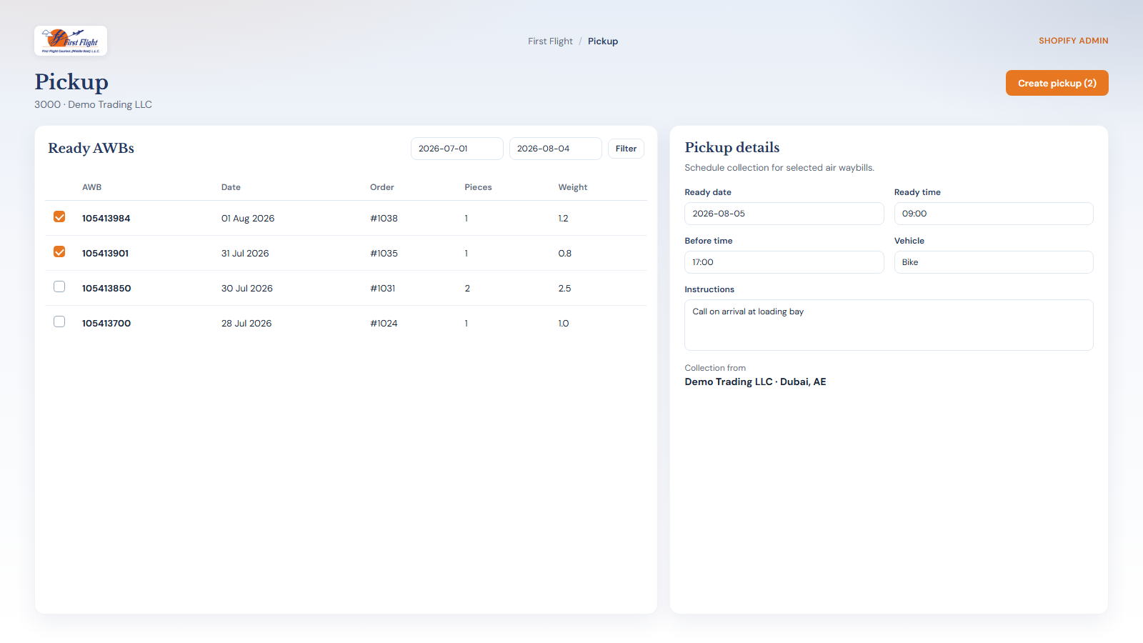
Task: Click the Pieces column header
Action: tap(478, 187)
